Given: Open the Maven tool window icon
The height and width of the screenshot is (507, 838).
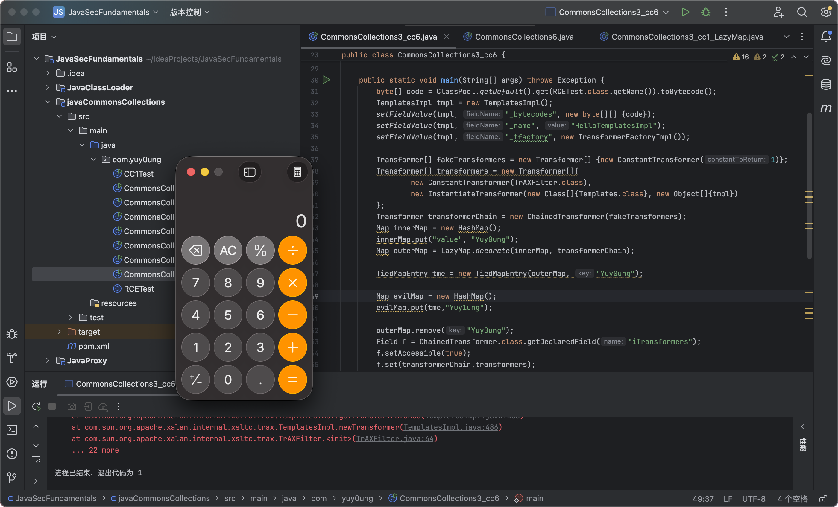Looking at the screenshot, I should (825, 108).
